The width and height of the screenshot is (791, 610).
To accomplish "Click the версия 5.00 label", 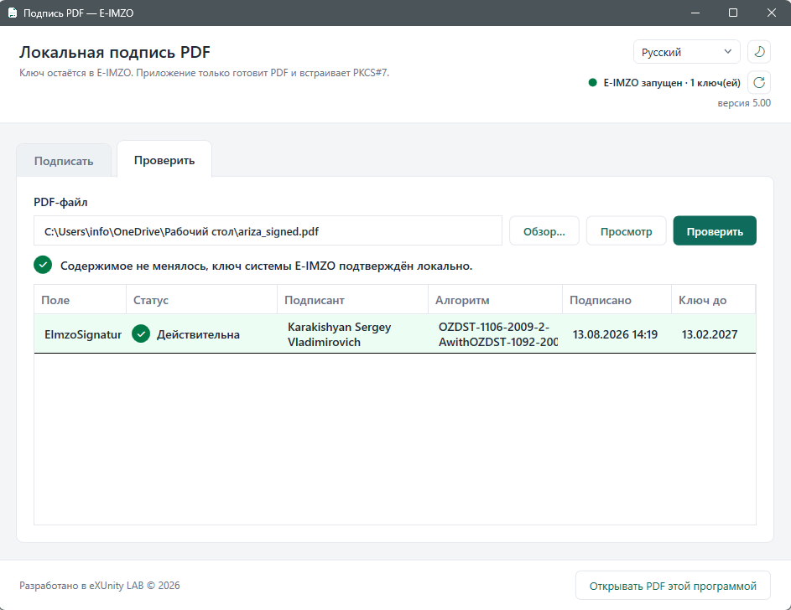I will pos(744,103).
